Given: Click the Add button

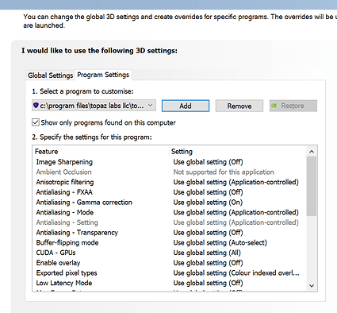Looking at the screenshot, I should (x=186, y=106).
